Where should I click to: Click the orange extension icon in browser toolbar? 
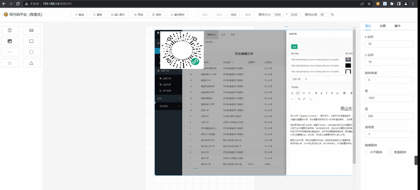click(x=378, y=4)
